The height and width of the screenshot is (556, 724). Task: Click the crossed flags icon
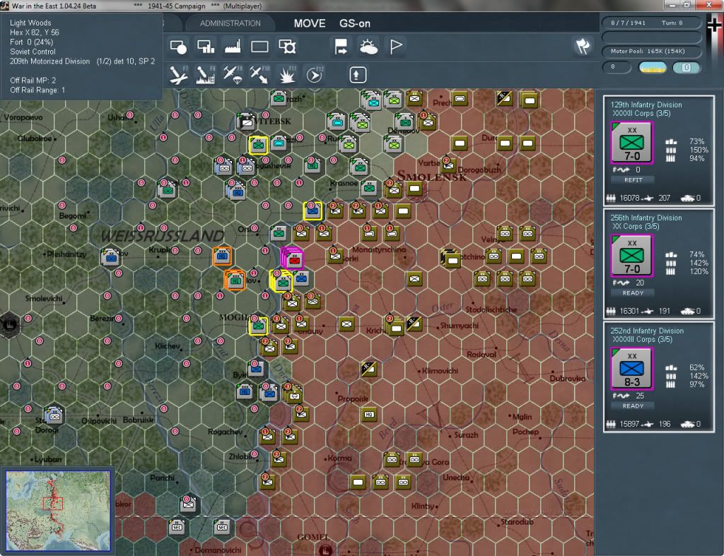[583, 46]
